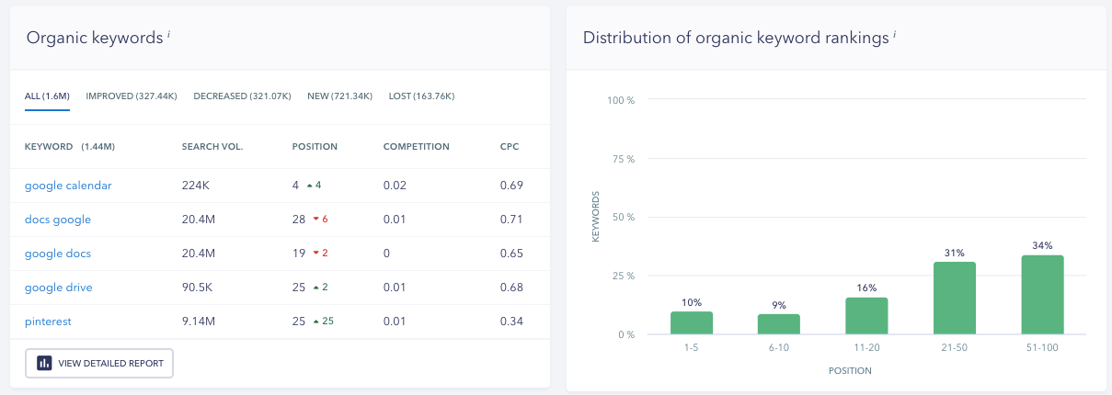Image resolution: width=1112 pixels, height=395 pixels.
Task: Click the POSITION column header
Action: tap(315, 147)
